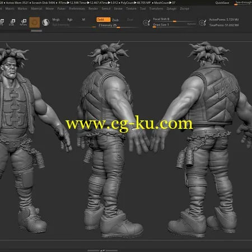Adjust the Rgb Intensity slider
This screenshot has width=252, height=252.
(x=74, y=25)
